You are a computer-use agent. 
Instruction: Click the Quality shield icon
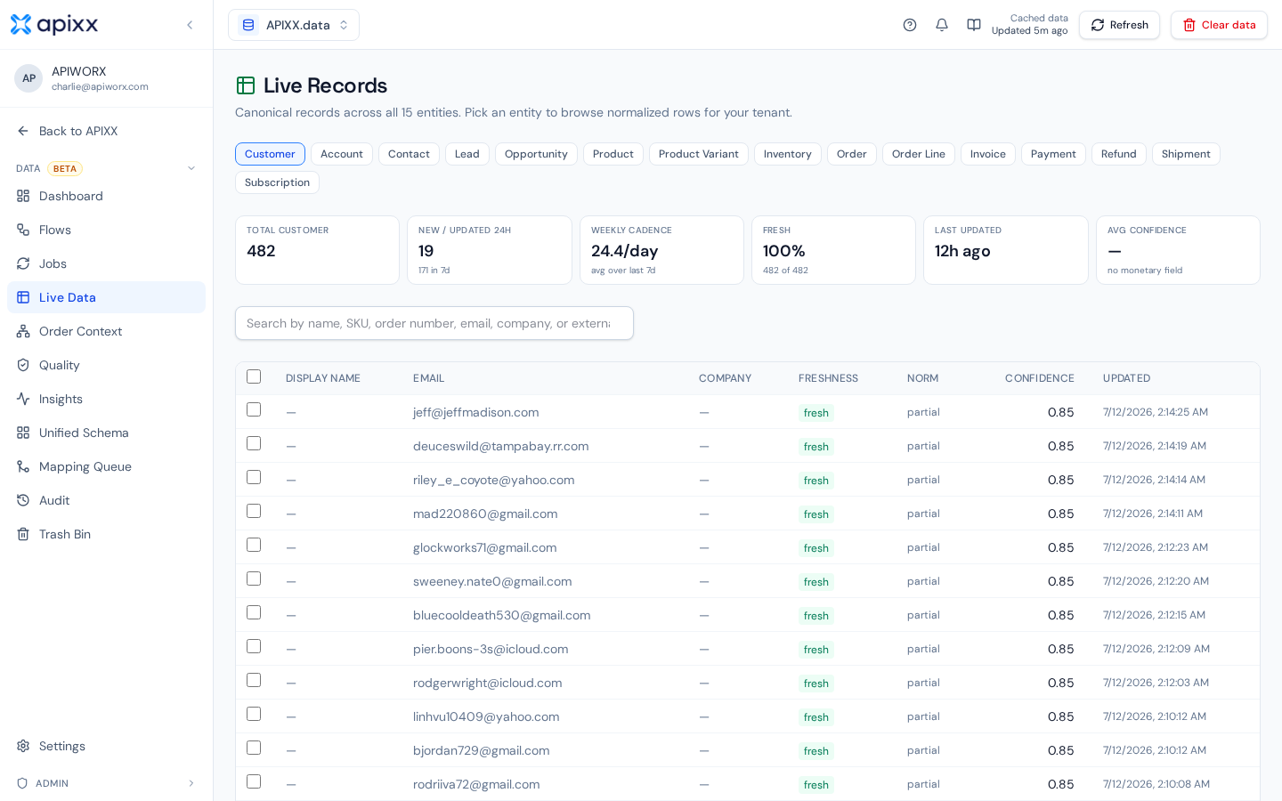(x=23, y=365)
